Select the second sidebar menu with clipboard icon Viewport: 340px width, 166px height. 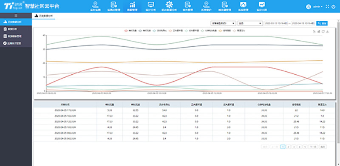pos(16,29)
